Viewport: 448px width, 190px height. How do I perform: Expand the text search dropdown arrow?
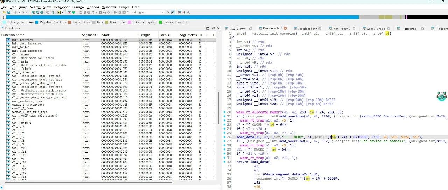point(63,12)
